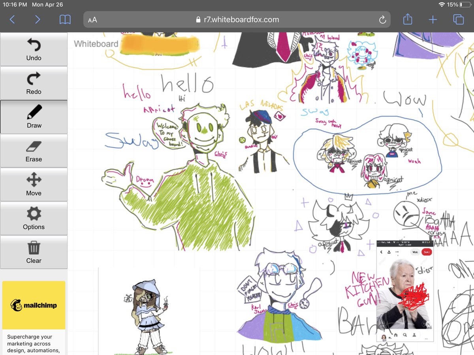
Task: Tap the Wi-Fi status icon
Action: (x=442, y=5)
